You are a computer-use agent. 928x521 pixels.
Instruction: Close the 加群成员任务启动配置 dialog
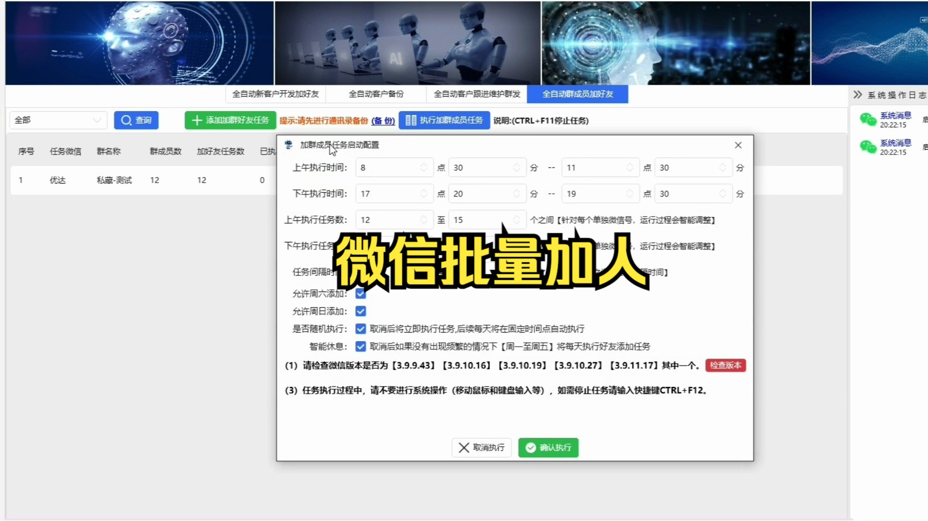coord(738,145)
